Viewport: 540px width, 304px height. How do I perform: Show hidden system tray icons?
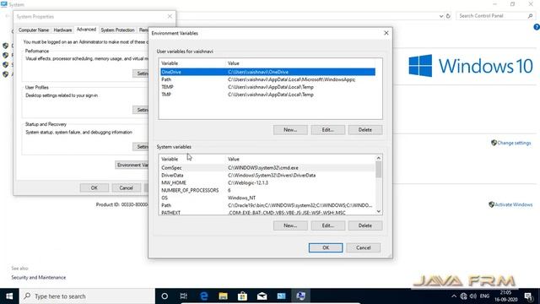pyautogui.click(x=454, y=296)
